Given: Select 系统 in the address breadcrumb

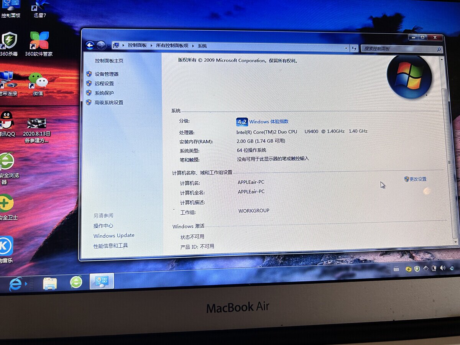Looking at the screenshot, I should click(202, 46).
